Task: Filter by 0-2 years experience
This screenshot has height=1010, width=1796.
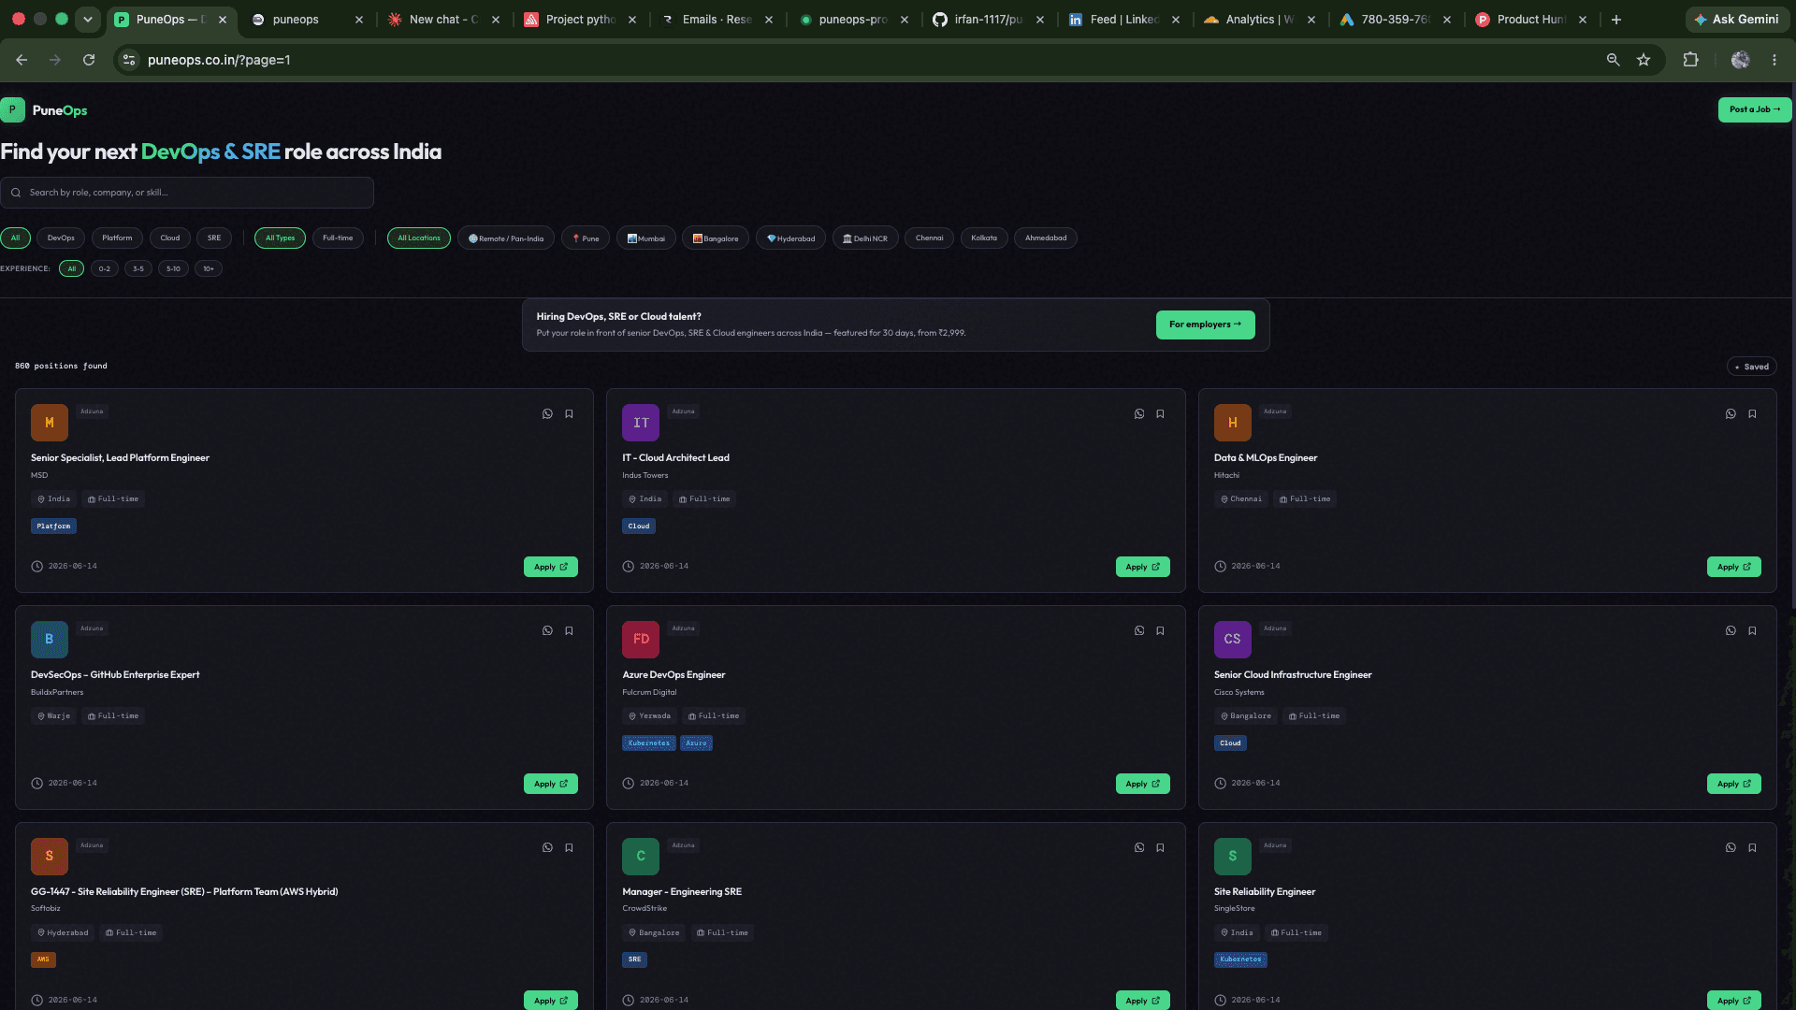Action: [x=105, y=269]
